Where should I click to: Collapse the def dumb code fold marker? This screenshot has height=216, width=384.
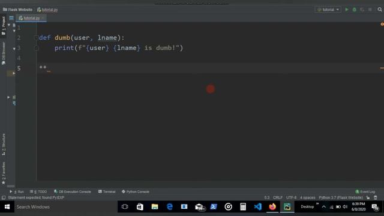(36, 38)
